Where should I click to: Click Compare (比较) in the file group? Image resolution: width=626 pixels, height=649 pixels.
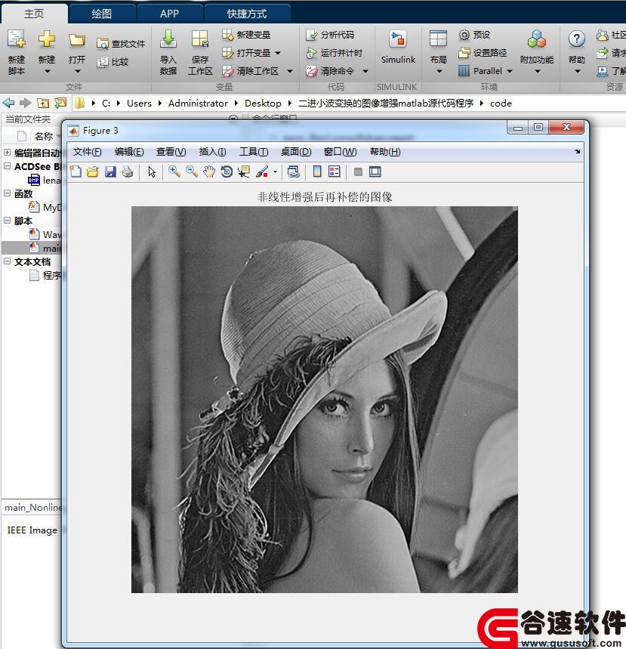point(113,62)
